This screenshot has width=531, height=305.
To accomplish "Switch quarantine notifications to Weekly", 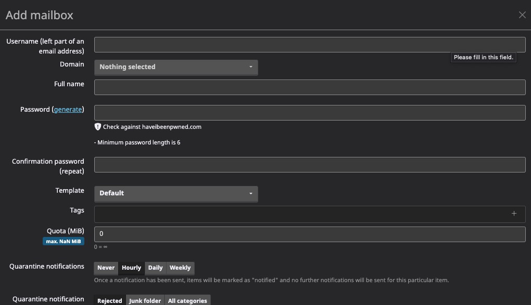I will tap(180, 268).
